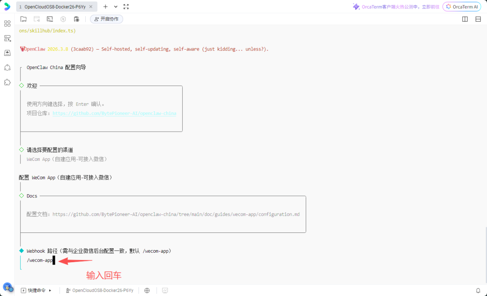Focus the /wecom-app webhook path input
This screenshot has height=296, width=487.
(x=41, y=260)
